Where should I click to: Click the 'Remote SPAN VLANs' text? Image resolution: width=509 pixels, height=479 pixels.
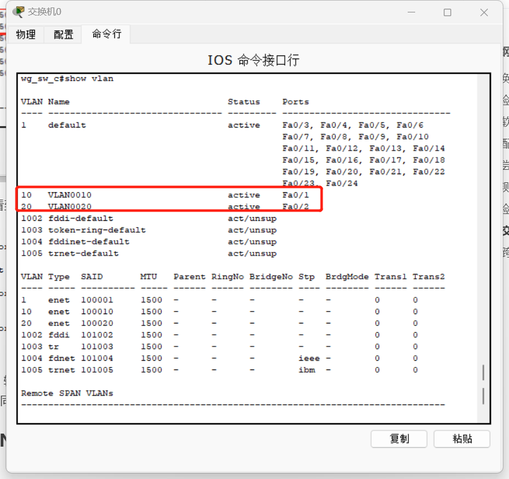coord(67,393)
